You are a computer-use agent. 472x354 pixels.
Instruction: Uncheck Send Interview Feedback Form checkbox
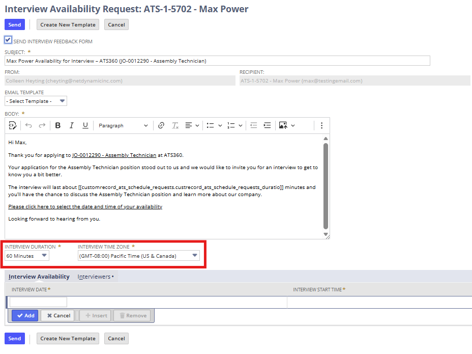(8, 40)
